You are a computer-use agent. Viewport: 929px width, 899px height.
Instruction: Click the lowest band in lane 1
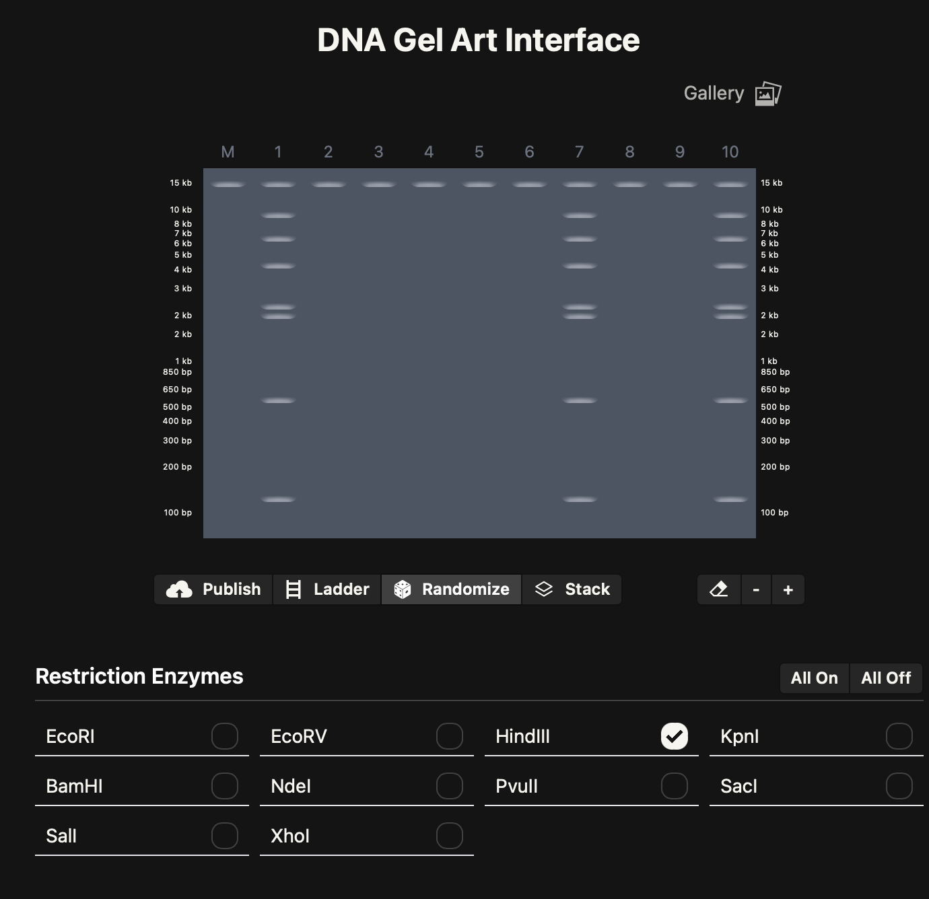point(278,499)
